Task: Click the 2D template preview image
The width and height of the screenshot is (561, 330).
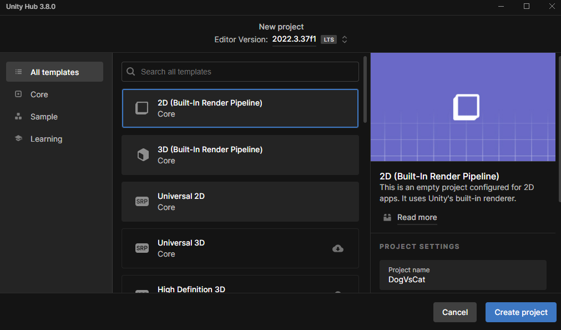Action: click(x=463, y=107)
